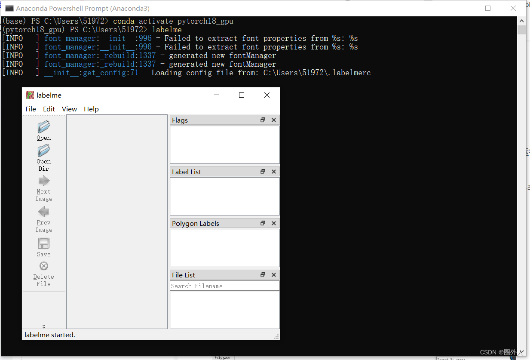The height and width of the screenshot is (360, 530).
Task: Open the Help menu
Action: click(x=91, y=109)
